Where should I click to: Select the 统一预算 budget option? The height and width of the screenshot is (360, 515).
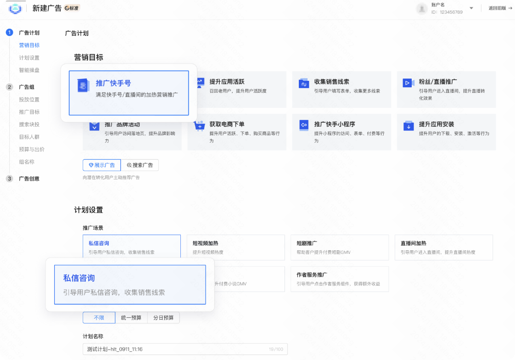coord(131,317)
